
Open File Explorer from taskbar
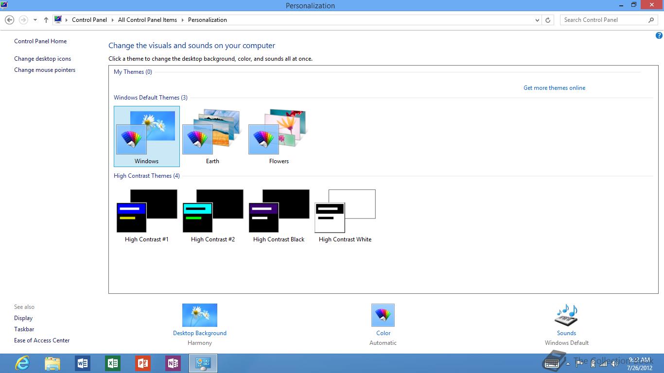(x=52, y=363)
